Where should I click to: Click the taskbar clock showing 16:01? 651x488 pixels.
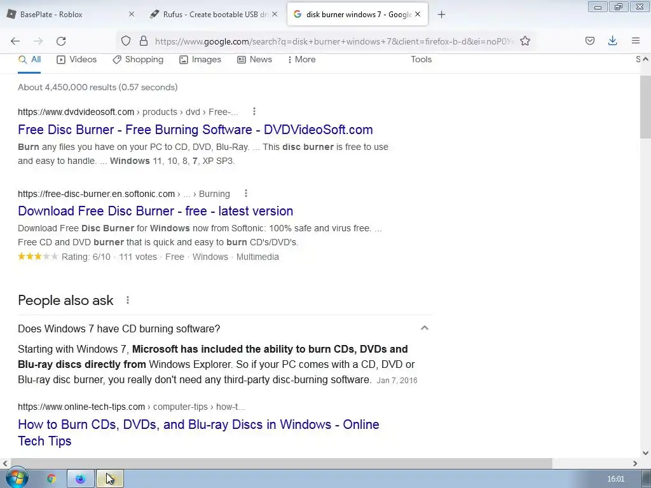tap(615, 479)
